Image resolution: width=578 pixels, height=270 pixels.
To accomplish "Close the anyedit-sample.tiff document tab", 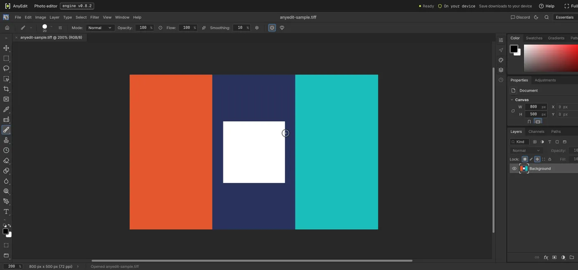I will (x=16, y=37).
